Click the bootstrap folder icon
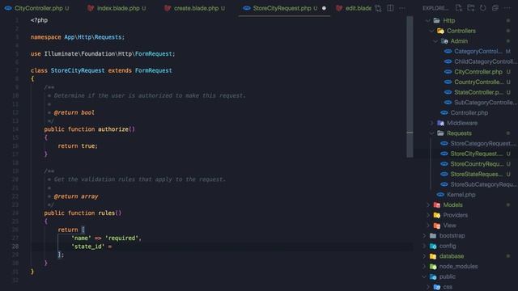518x291 pixels. click(x=433, y=235)
